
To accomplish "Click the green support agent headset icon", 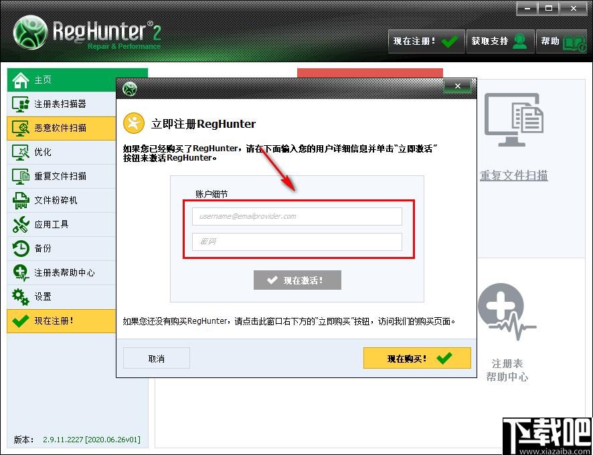I will (520, 41).
